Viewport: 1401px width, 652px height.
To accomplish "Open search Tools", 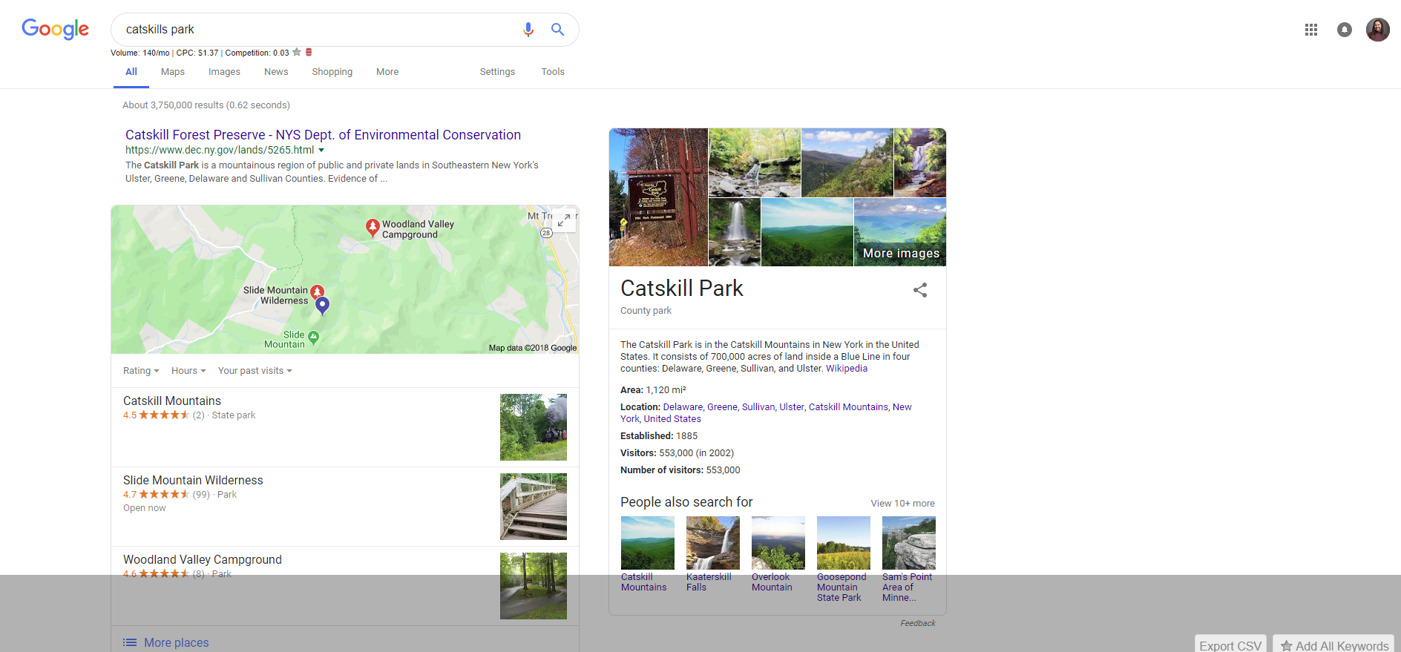I will (x=553, y=72).
